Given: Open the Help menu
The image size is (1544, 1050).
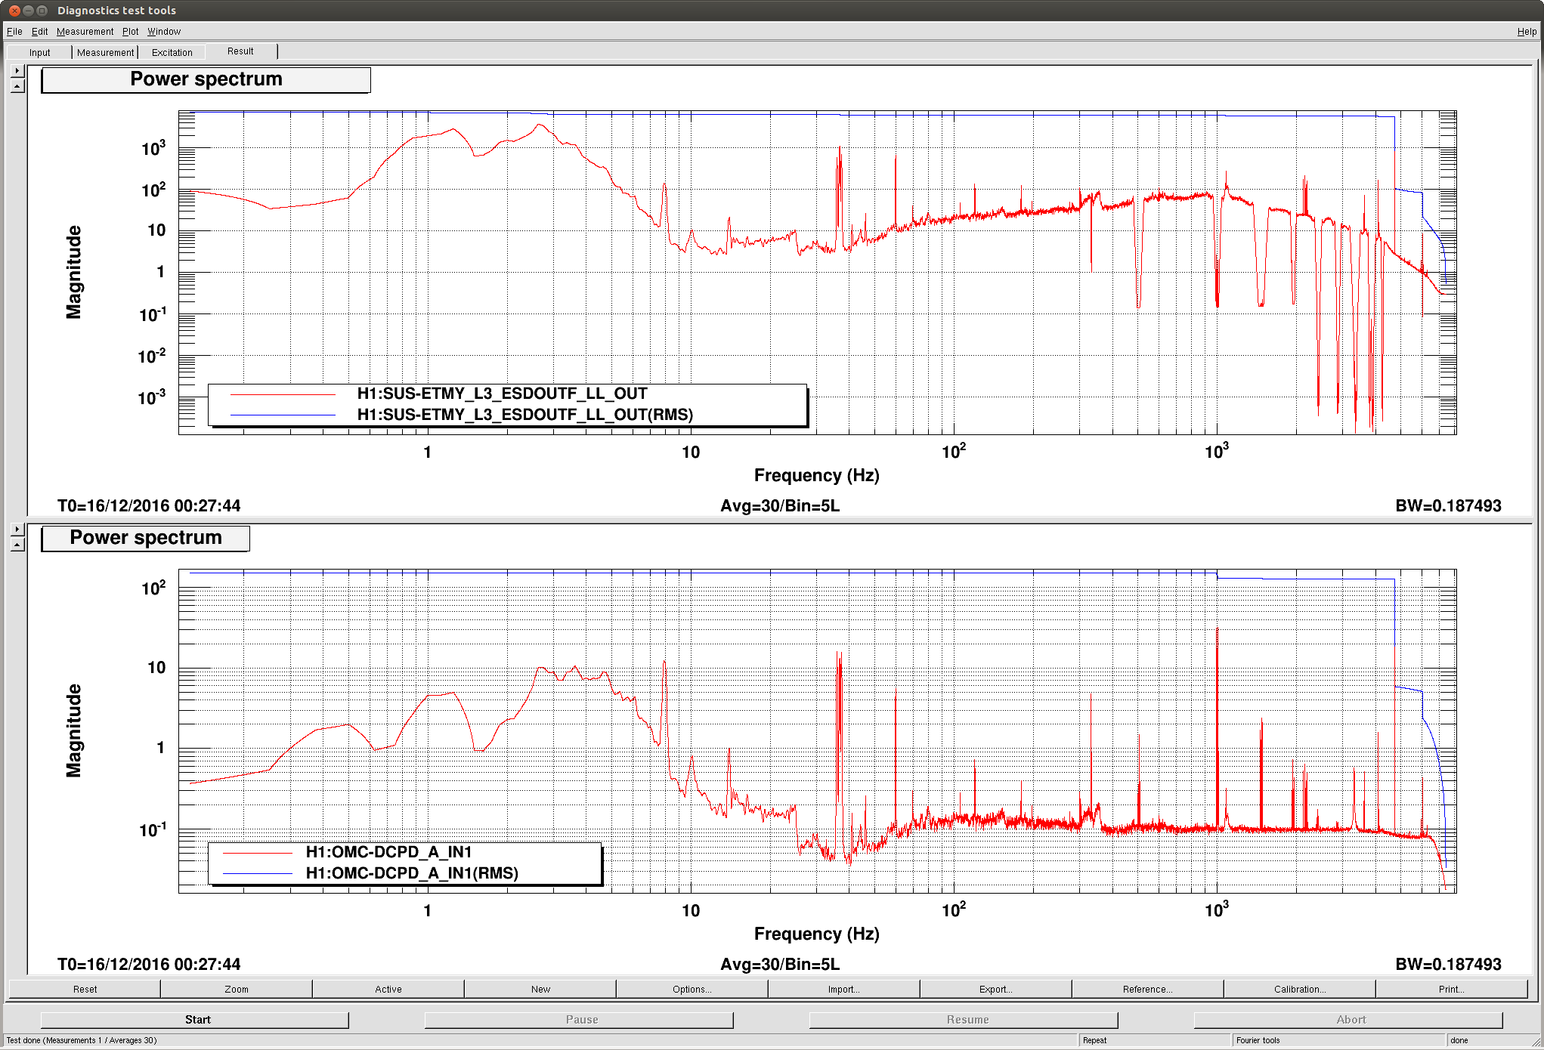Looking at the screenshot, I should (1527, 32).
